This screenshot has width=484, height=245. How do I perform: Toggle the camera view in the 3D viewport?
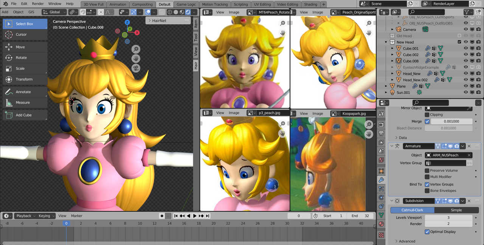coord(136,68)
